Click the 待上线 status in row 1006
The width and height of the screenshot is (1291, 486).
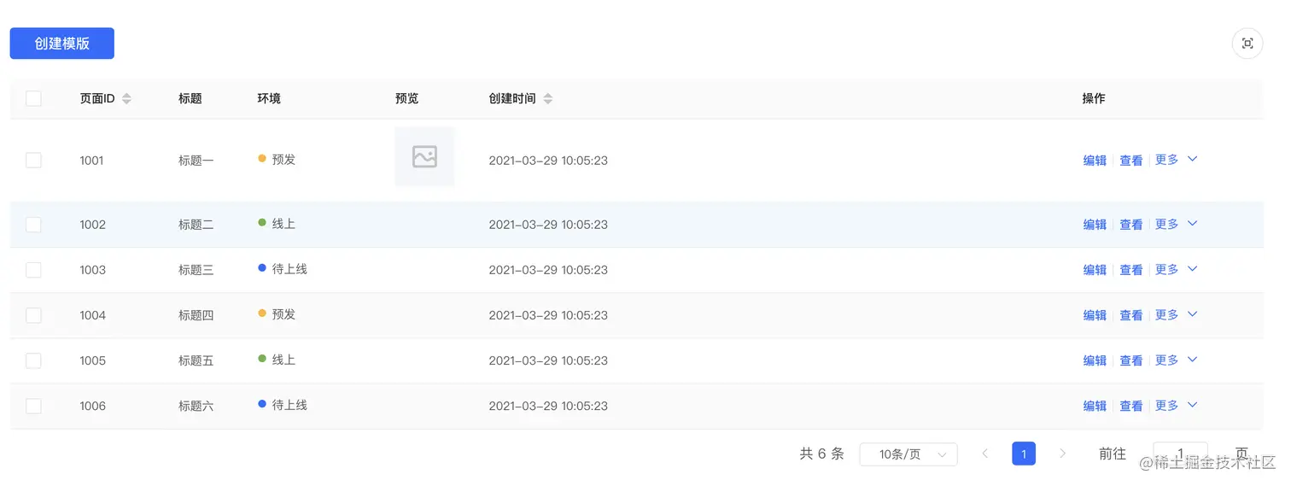pyautogui.click(x=283, y=404)
